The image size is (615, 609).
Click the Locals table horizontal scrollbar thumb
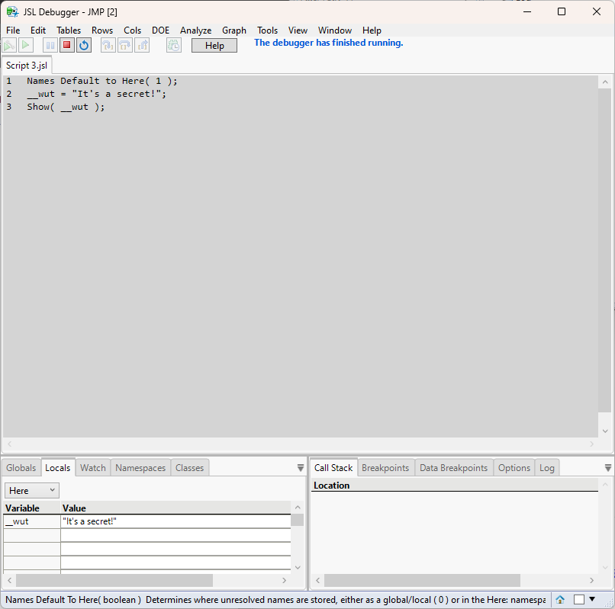tap(114, 580)
